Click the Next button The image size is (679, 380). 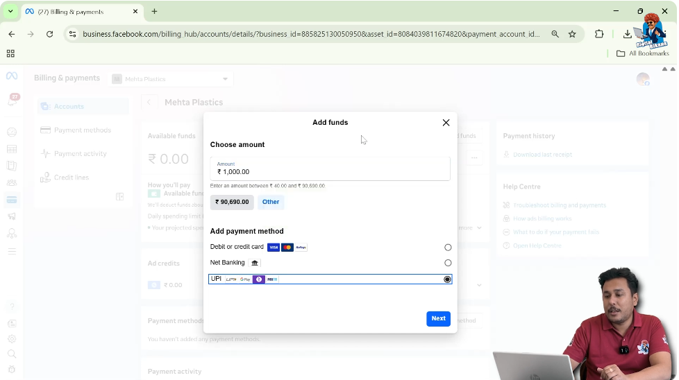(438, 318)
